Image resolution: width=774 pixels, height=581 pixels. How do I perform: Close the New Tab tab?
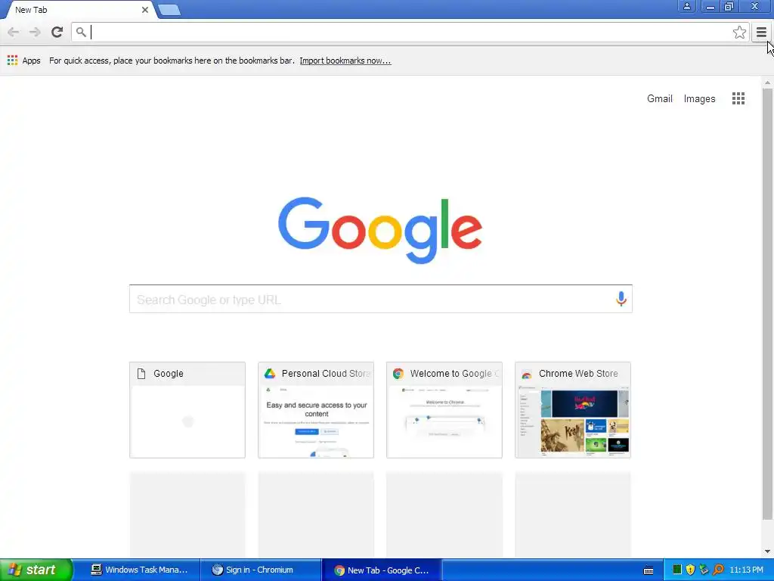[x=144, y=10]
